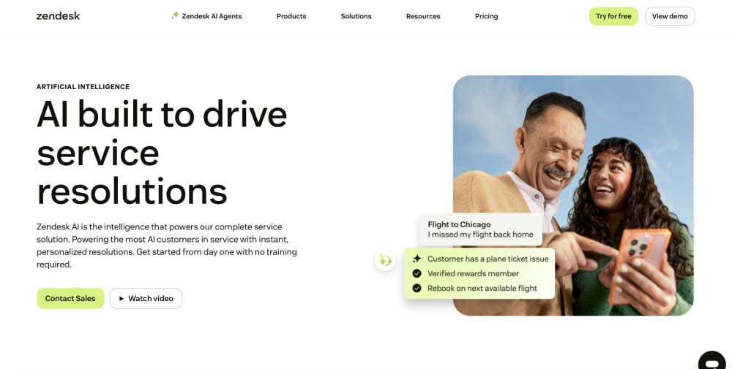The width and height of the screenshot is (732, 369).
Task: Click the AI built to drive heading
Action: (x=162, y=153)
